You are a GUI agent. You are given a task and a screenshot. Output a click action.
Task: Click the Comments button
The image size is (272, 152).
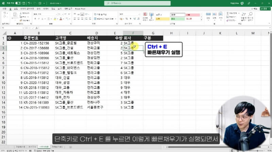tap(254, 9)
